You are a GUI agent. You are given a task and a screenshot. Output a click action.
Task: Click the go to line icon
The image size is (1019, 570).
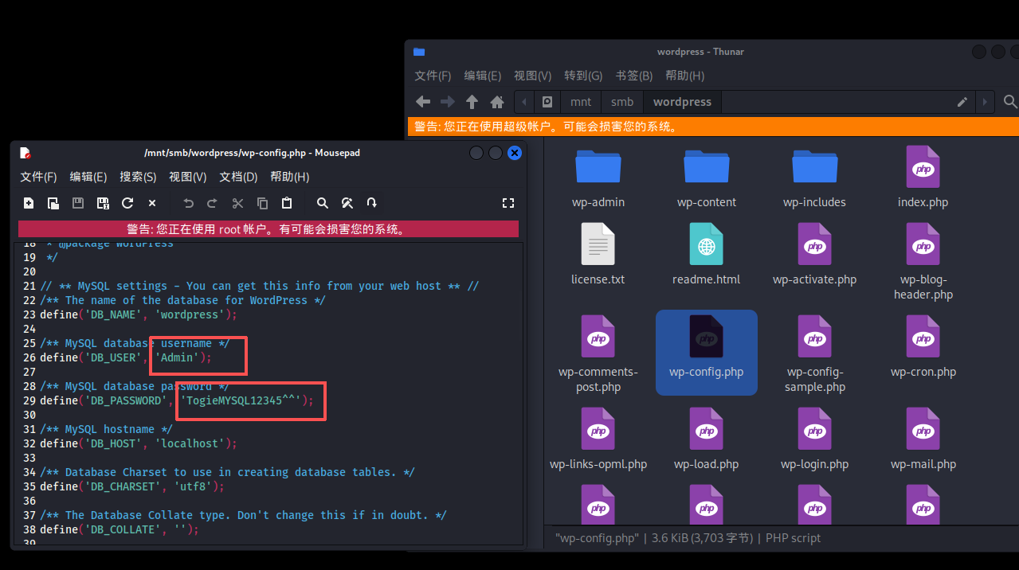pyautogui.click(x=372, y=203)
